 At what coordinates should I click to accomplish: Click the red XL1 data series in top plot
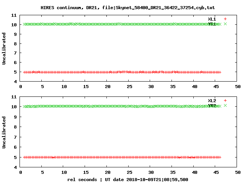115,72
